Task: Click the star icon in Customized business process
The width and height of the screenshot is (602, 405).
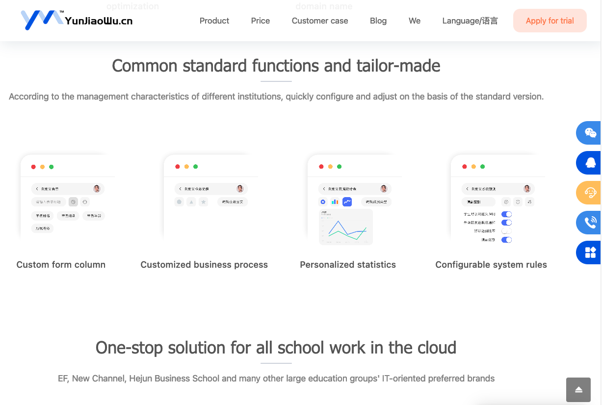Action: click(x=203, y=202)
